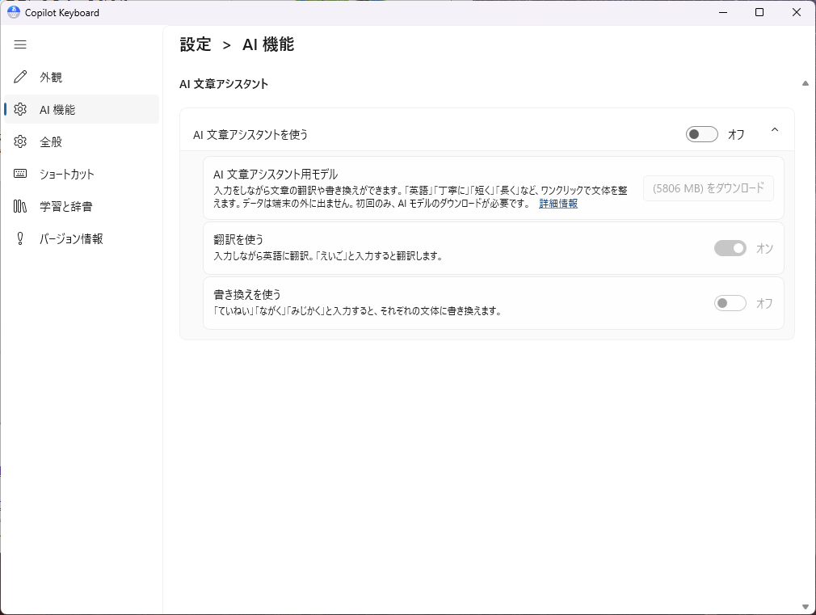Image resolution: width=816 pixels, height=615 pixels.
Task: Click the (5806 MB) をダウンロード button
Action: [x=709, y=188]
